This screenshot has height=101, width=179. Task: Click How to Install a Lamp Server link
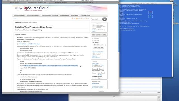tap(29, 44)
